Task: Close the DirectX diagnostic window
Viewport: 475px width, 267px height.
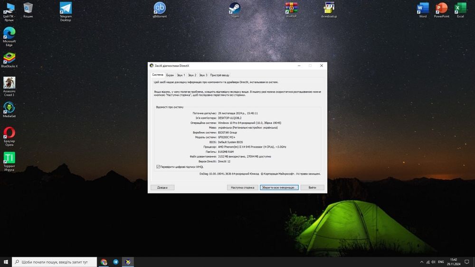Action: point(322,65)
